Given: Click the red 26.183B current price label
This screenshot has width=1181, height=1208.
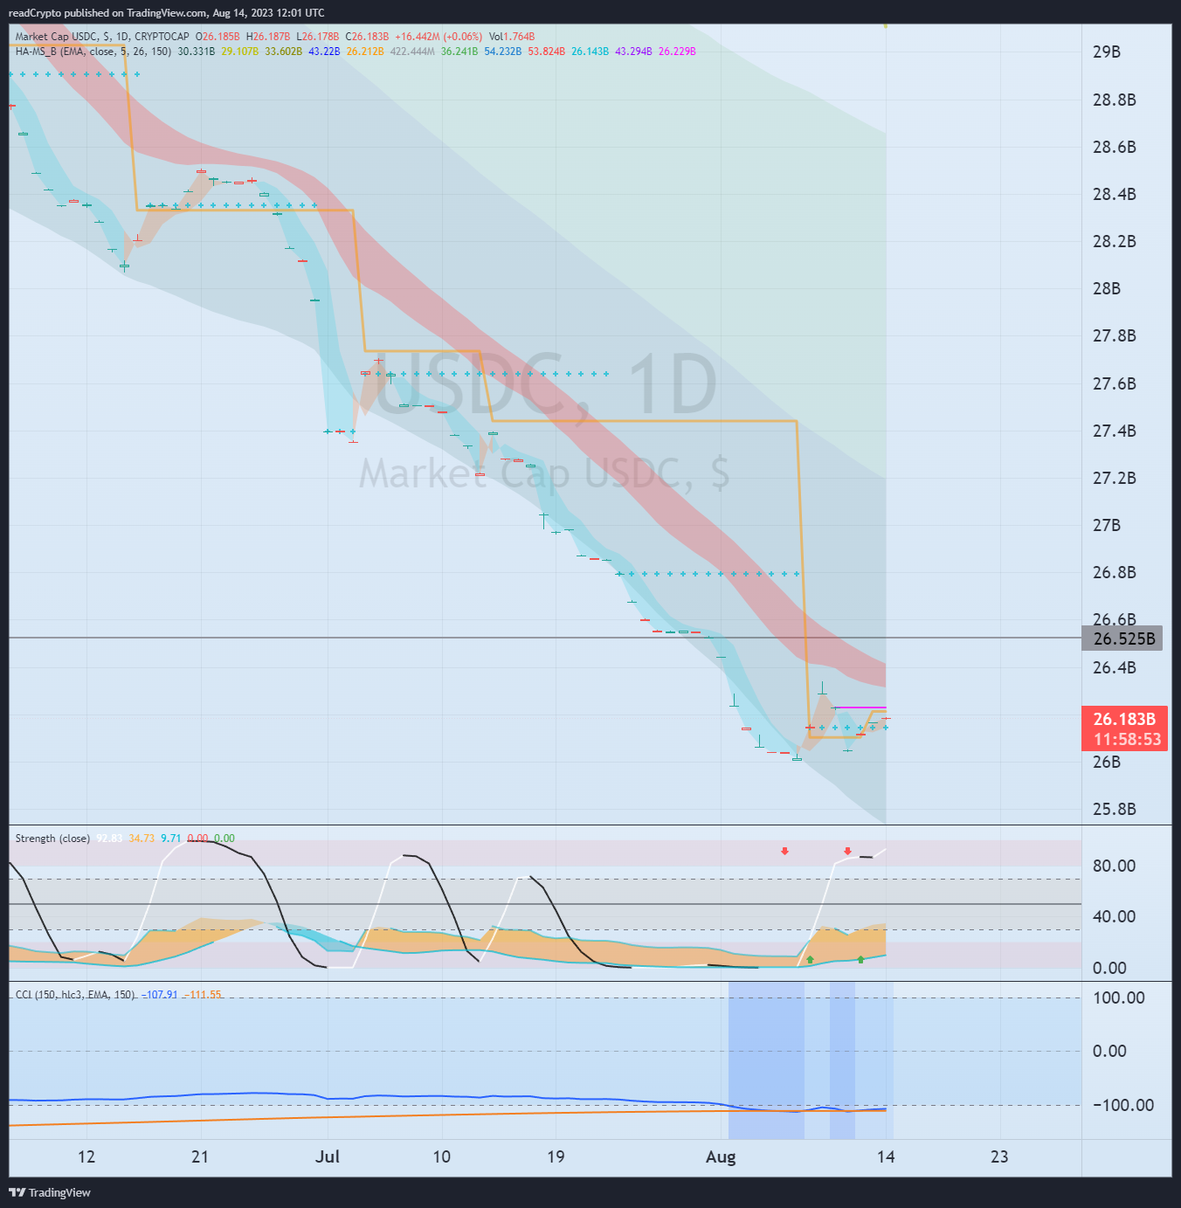Looking at the screenshot, I should click(x=1124, y=719).
